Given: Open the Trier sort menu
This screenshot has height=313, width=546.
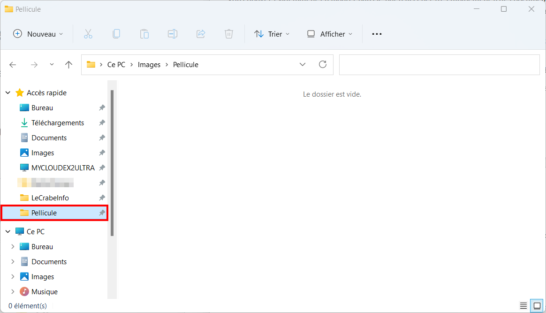Looking at the screenshot, I should tap(272, 34).
